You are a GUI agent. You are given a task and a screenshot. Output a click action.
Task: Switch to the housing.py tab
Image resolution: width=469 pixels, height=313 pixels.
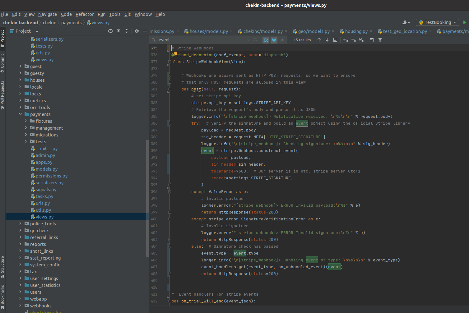[356, 31]
